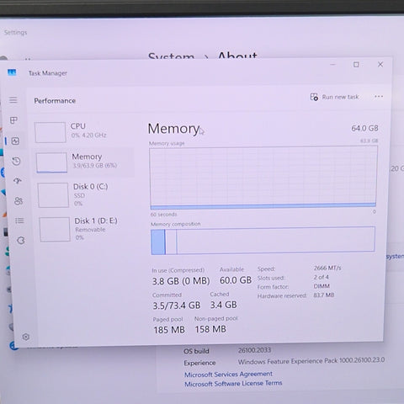
Task: Select the Performance page icon
Action: pyautogui.click(x=15, y=141)
